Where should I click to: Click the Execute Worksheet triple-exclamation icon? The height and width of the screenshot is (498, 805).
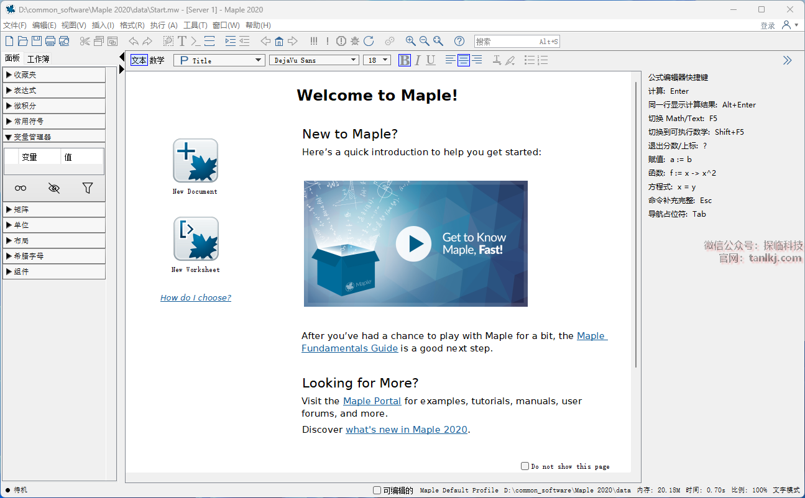pos(314,42)
